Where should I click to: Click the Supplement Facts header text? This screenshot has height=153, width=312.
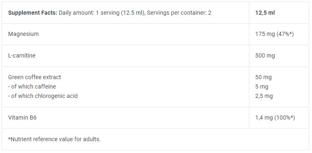33,13
